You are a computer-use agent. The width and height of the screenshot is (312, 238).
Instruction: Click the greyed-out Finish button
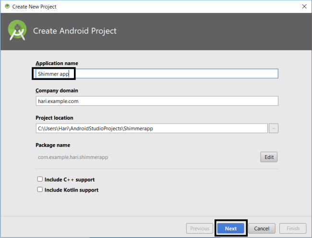(x=293, y=228)
